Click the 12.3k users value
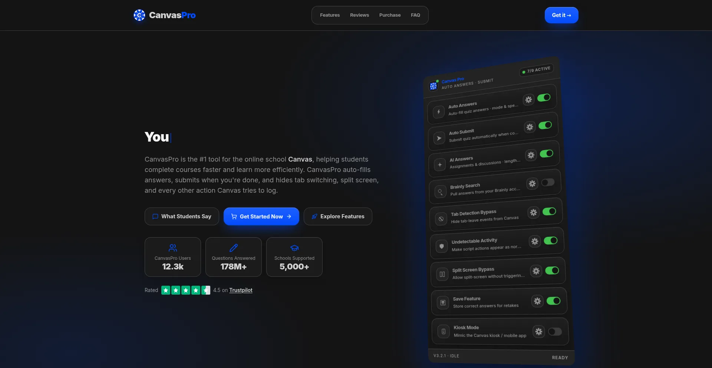The height and width of the screenshot is (368, 712). [x=173, y=267]
